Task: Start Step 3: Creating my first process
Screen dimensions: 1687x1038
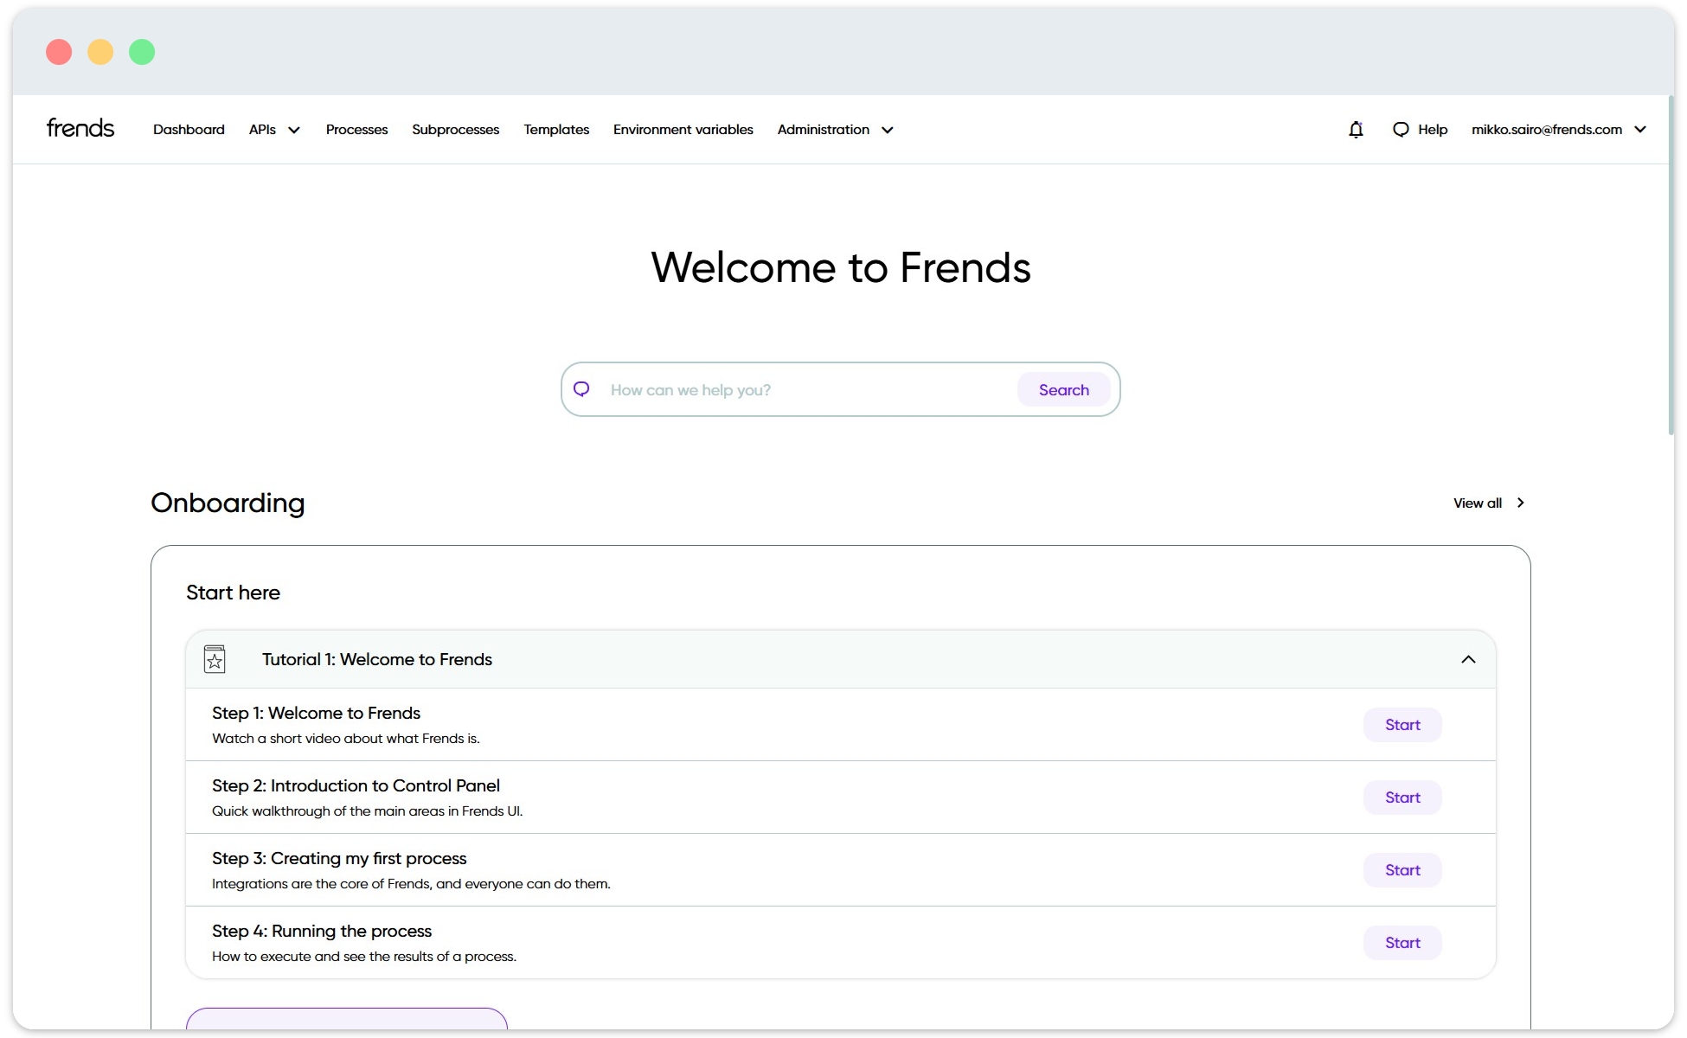Action: tap(1402, 870)
